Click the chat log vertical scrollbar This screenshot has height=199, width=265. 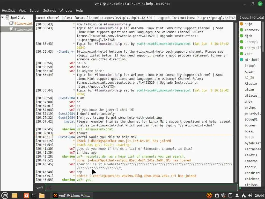[x=236, y=102]
